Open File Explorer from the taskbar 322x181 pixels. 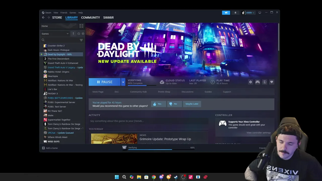coord(139,177)
